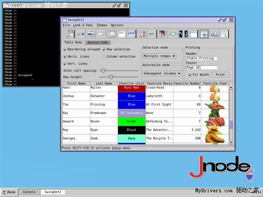Click the table vertical scrollbar thumb
Screen dimensions: 263x197
pyautogui.click(x=231, y=124)
